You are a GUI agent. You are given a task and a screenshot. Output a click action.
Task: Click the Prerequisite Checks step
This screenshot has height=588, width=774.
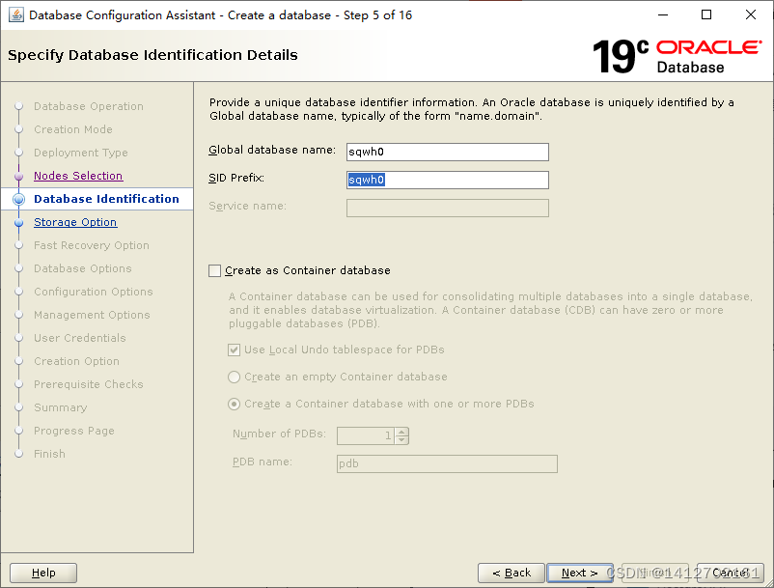89,384
